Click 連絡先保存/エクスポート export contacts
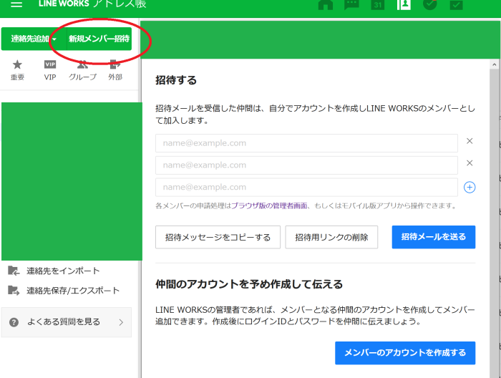 tap(64, 291)
